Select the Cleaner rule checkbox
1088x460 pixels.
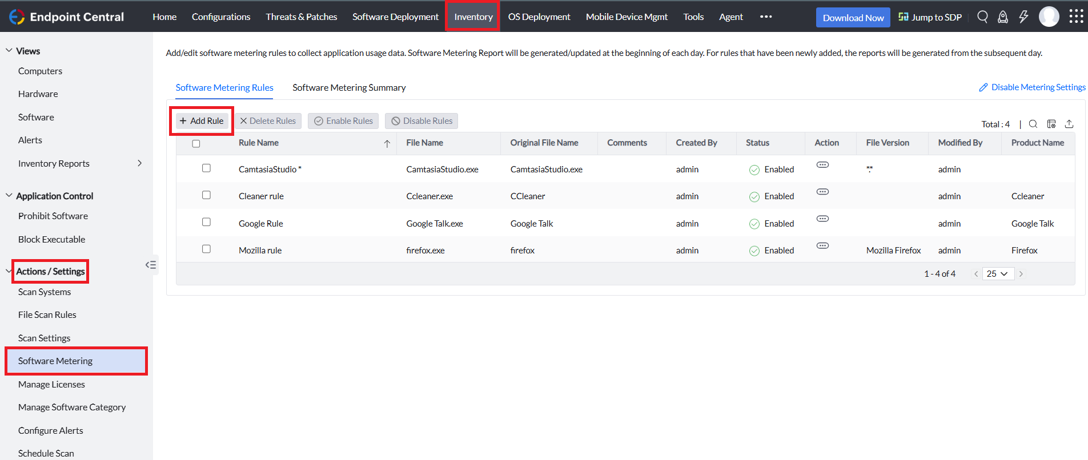click(206, 195)
